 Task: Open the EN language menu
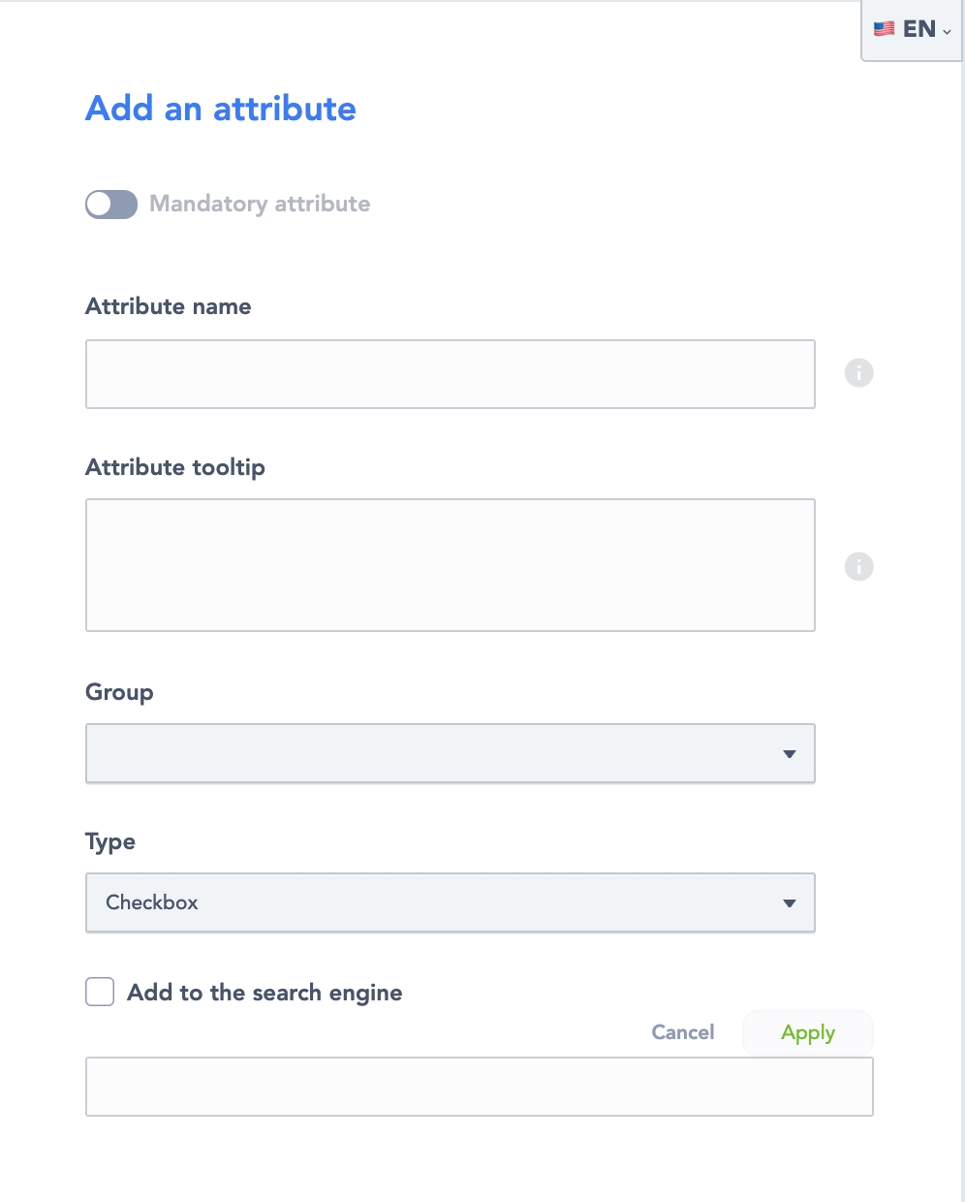pos(918,29)
